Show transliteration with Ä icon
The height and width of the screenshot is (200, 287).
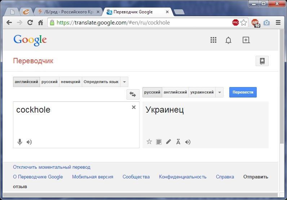point(178,142)
